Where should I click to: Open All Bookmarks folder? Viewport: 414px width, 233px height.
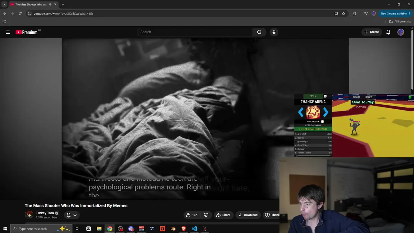coord(400,22)
